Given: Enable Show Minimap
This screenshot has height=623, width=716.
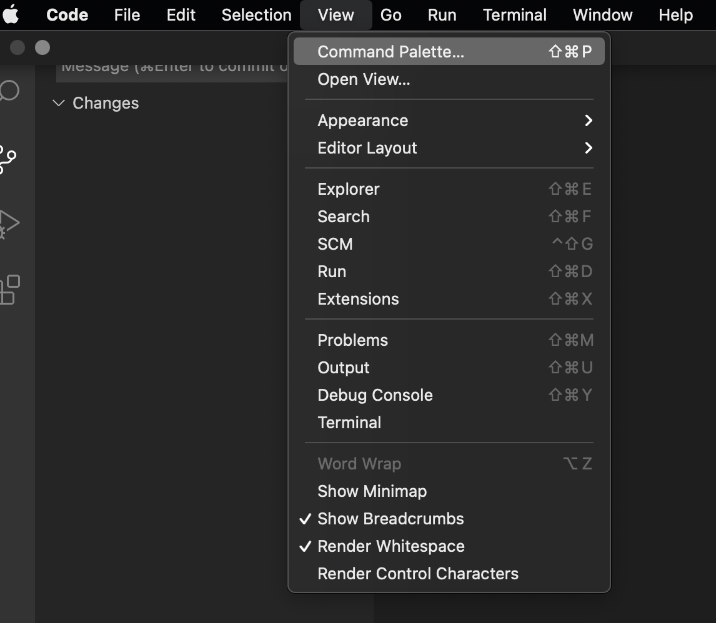Looking at the screenshot, I should [x=449, y=491].
